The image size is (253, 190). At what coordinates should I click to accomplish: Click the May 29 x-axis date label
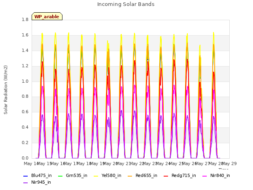[229, 163]
